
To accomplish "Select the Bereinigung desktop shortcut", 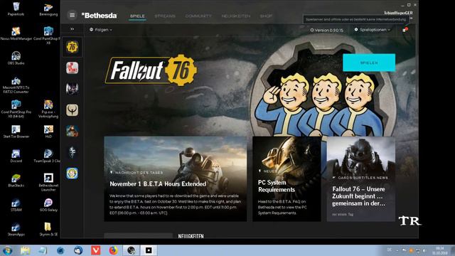I will [x=48, y=9].
